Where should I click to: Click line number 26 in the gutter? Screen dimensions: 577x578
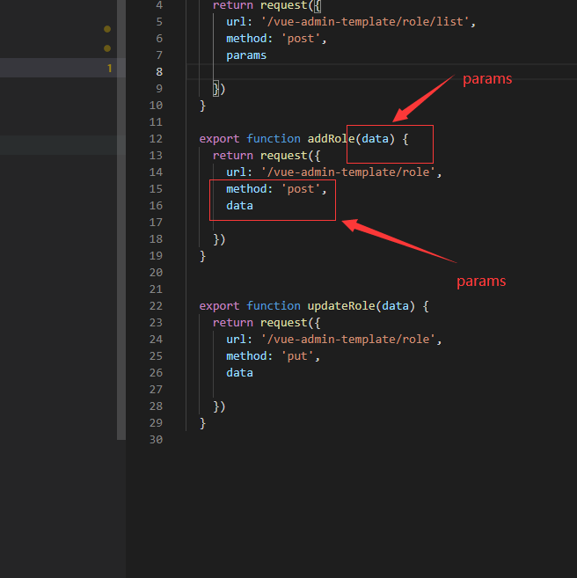point(156,373)
